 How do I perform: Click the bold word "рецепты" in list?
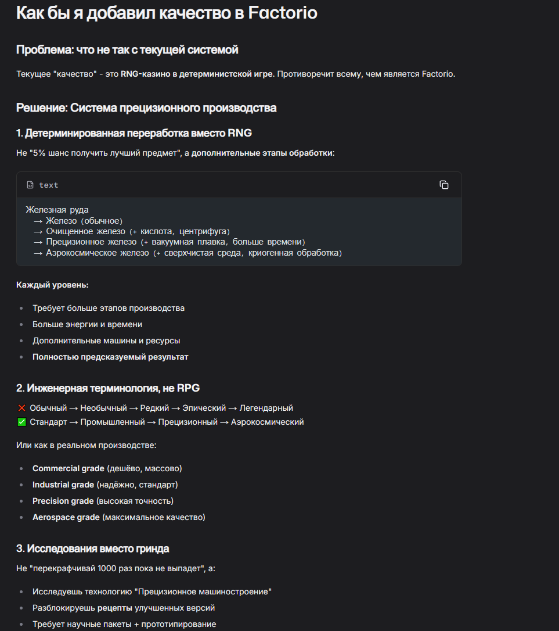coord(114,608)
